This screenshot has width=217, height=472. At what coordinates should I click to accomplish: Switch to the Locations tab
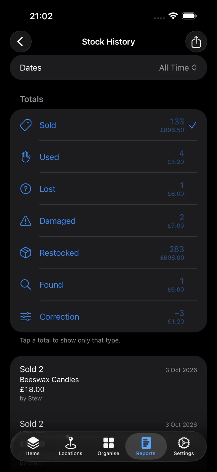[71, 446]
